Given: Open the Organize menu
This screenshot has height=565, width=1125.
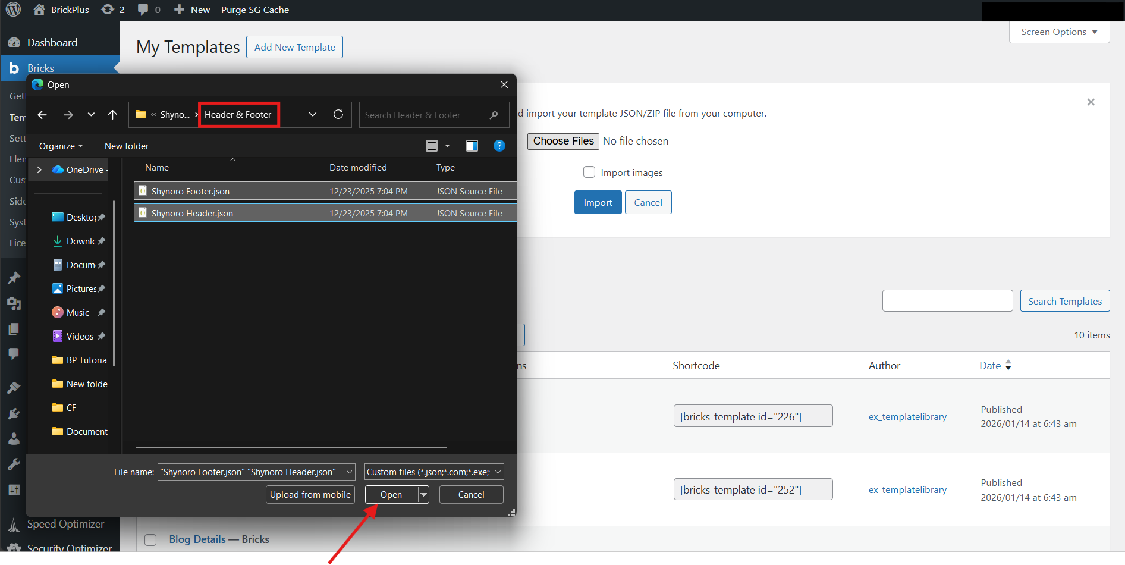Looking at the screenshot, I should pyautogui.click(x=61, y=146).
